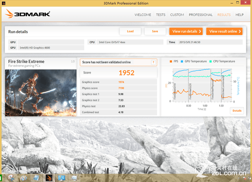Viewport: 252px width, 182px height.
Task: Open the HELP tab
Action: click(239, 15)
